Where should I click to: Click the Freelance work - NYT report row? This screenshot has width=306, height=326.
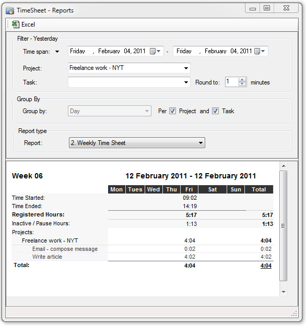pyautogui.click(x=143, y=240)
